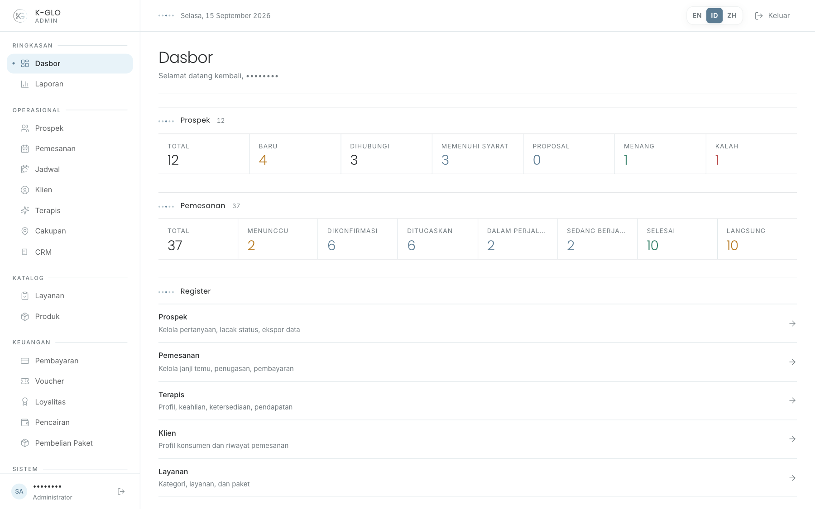
Task: Open the Klien register row
Action: coord(478,439)
